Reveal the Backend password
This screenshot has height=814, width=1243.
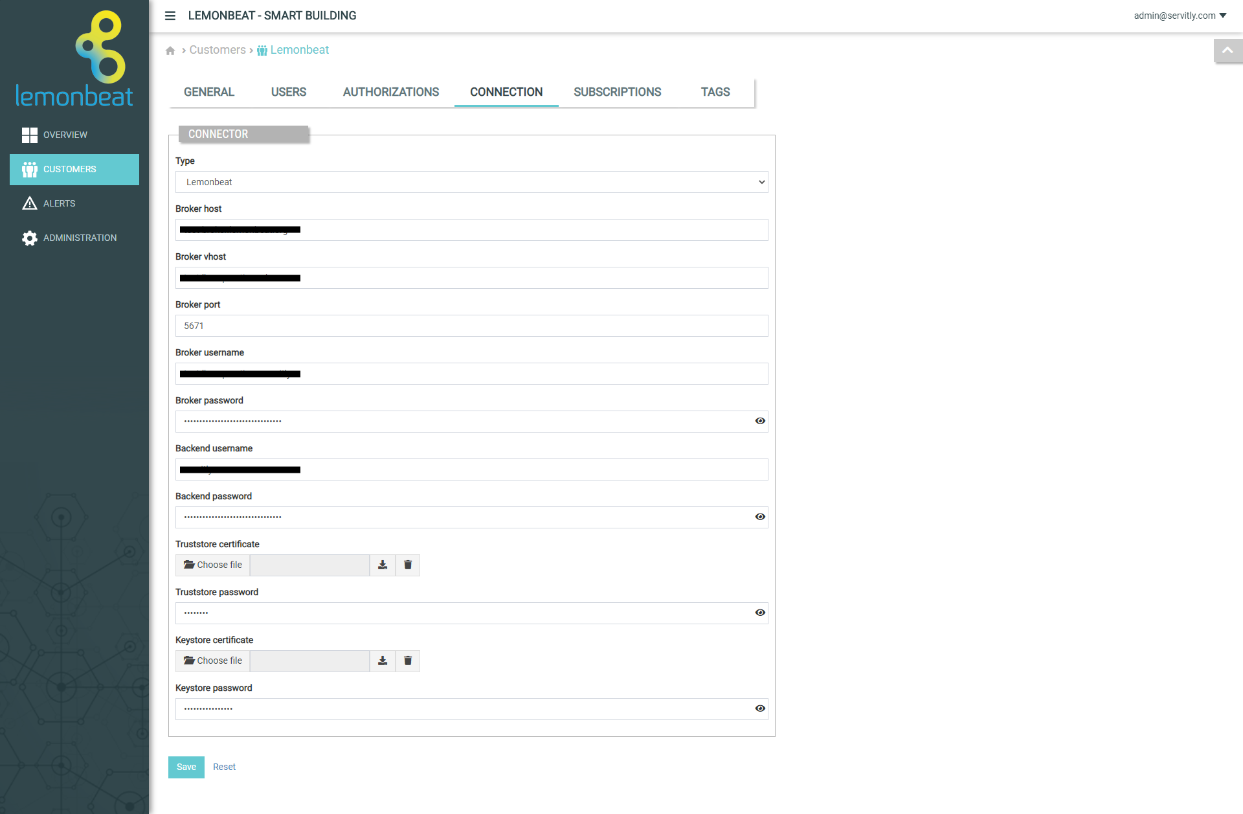[760, 517]
